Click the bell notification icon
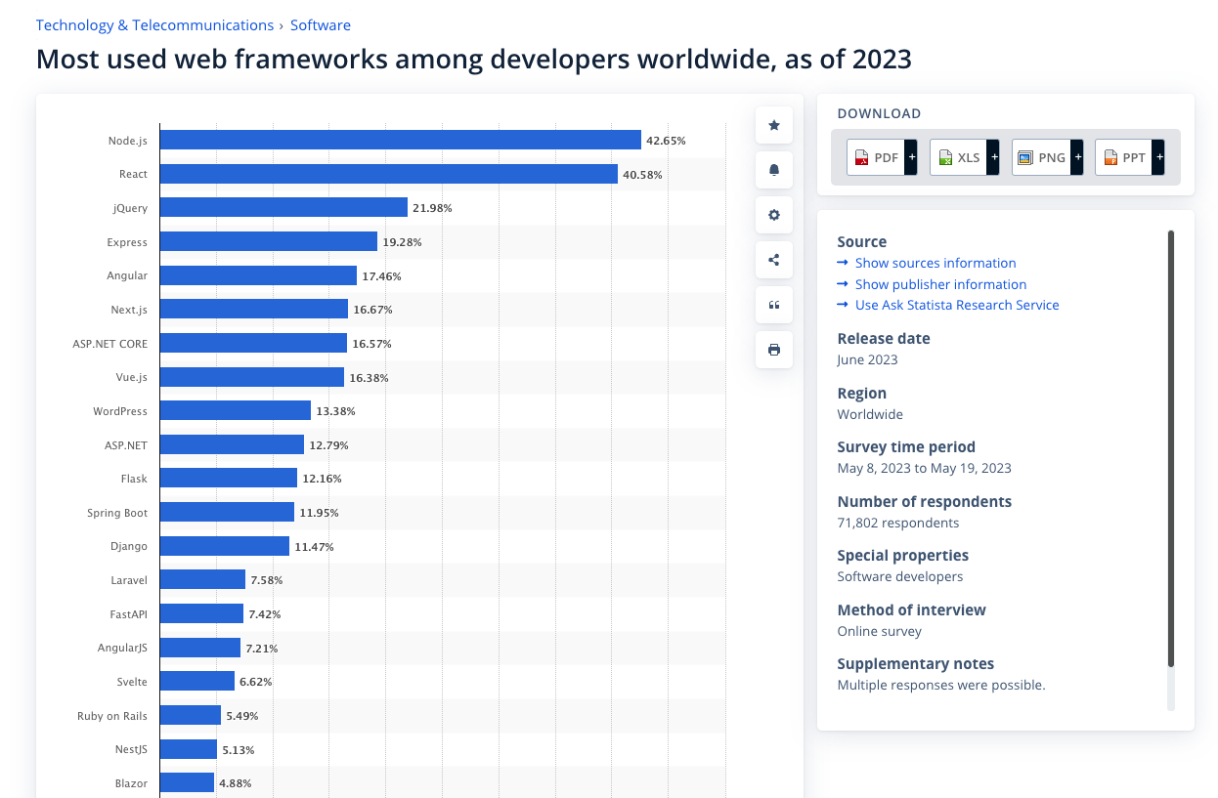Screen dimensions: 1218x798 coord(774,170)
